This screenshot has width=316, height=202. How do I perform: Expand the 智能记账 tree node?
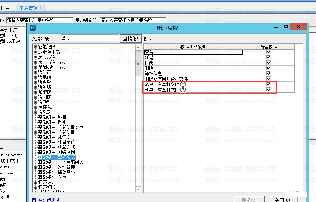[x=36, y=47]
